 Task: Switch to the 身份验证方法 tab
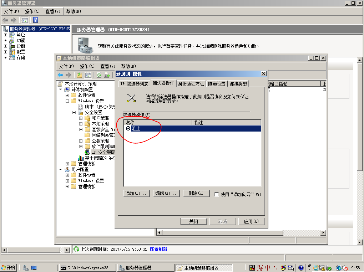tap(191, 84)
